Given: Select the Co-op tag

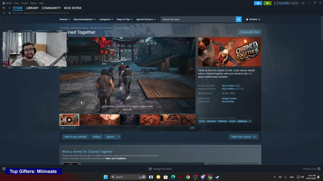Looking at the screenshot, I should 202,121.
